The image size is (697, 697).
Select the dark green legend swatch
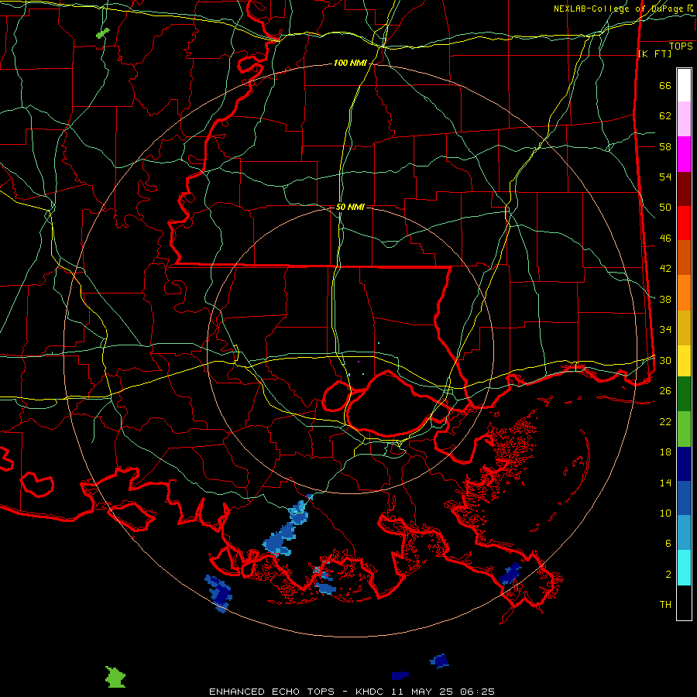tap(684, 394)
